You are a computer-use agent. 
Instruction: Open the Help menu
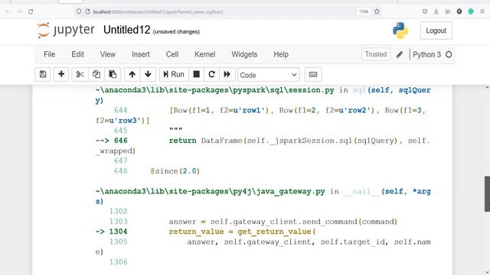pyautogui.click(x=281, y=54)
